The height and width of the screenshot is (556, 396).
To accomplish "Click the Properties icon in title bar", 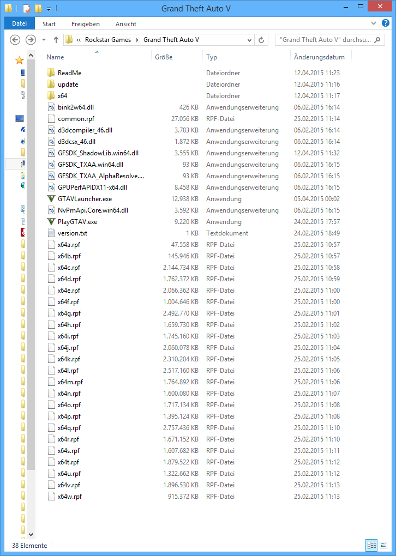I will click(x=27, y=8).
